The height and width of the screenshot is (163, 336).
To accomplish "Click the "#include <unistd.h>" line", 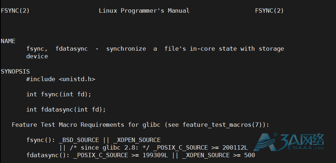I will (61, 79).
